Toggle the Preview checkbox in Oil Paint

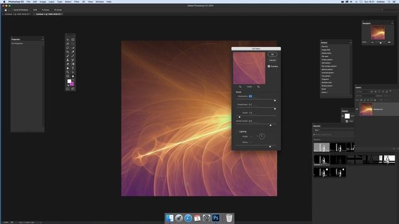(269, 67)
